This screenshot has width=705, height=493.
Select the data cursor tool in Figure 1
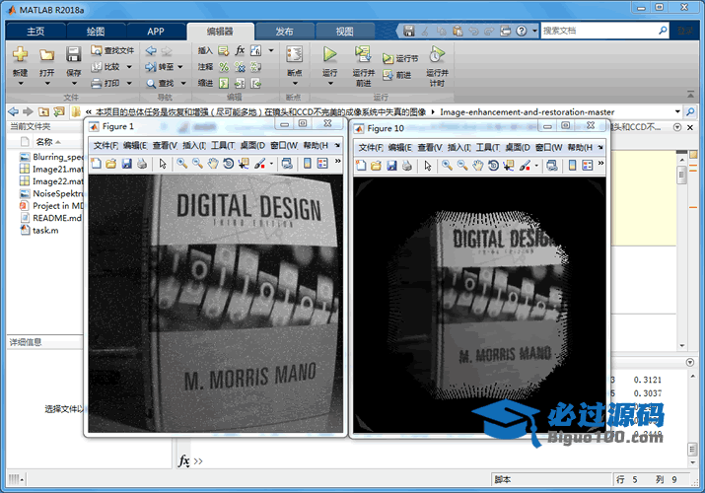[x=244, y=164]
